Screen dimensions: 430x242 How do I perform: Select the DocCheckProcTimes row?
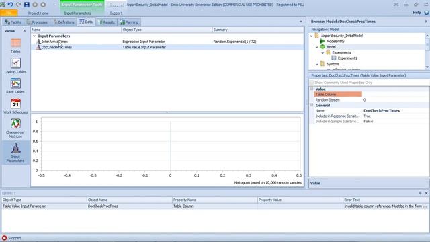pyautogui.click(x=167, y=47)
